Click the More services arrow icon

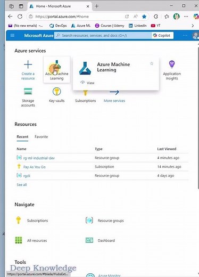coord(114,92)
